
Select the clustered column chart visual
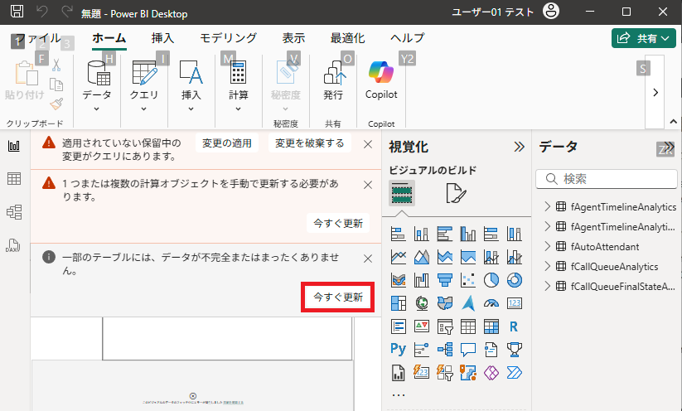click(x=468, y=234)
